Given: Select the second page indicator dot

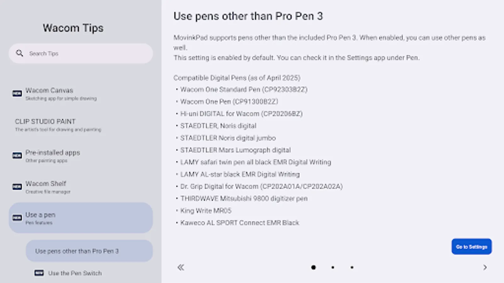Looking at the screenshot, I should [x=333, y=267].
